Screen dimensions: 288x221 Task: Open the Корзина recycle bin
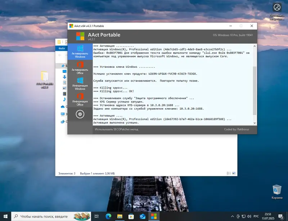276,189
